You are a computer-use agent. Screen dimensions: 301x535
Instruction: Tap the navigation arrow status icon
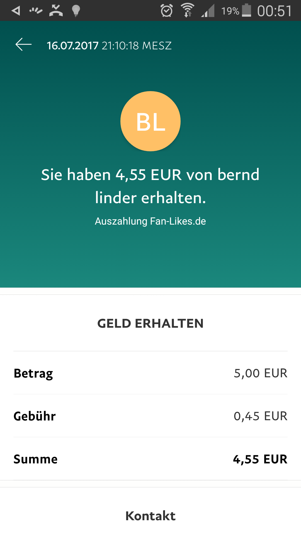click(16, 11)
